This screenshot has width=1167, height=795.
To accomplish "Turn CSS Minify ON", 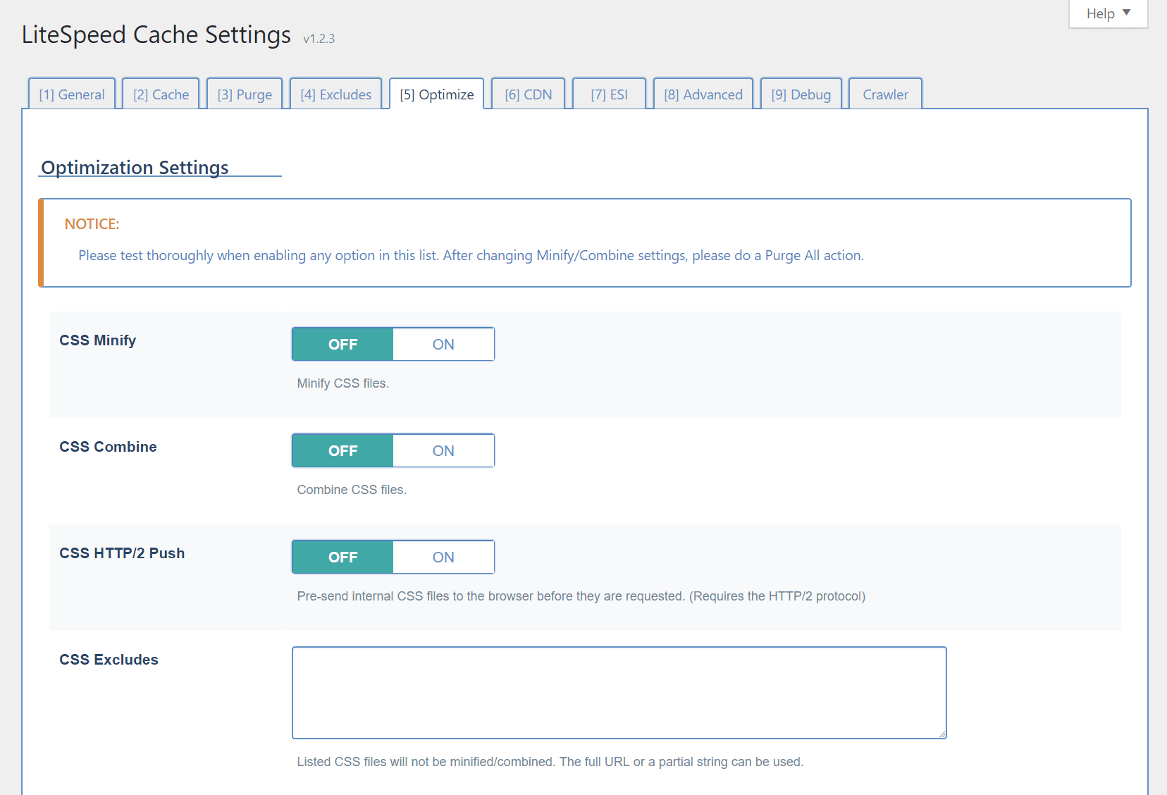I will coord(443,344).
